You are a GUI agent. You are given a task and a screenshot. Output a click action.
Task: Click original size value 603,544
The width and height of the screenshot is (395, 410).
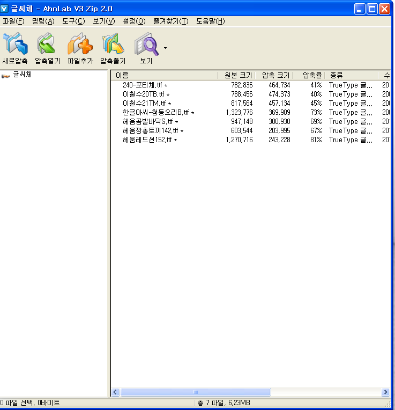pos(242,131)
